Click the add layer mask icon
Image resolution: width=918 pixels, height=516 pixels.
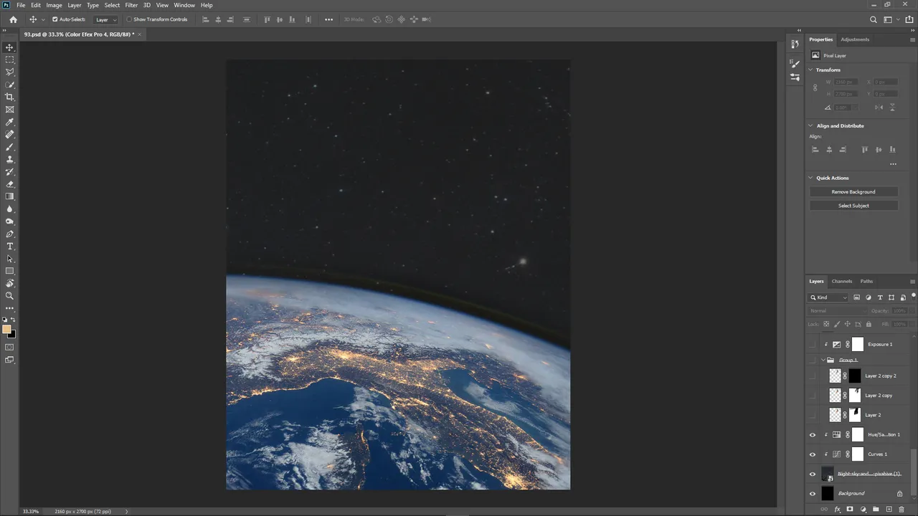click(850, 510)
